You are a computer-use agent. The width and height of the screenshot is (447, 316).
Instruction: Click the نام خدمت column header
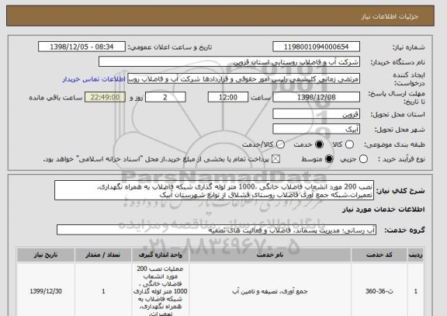tap(270, 255)
